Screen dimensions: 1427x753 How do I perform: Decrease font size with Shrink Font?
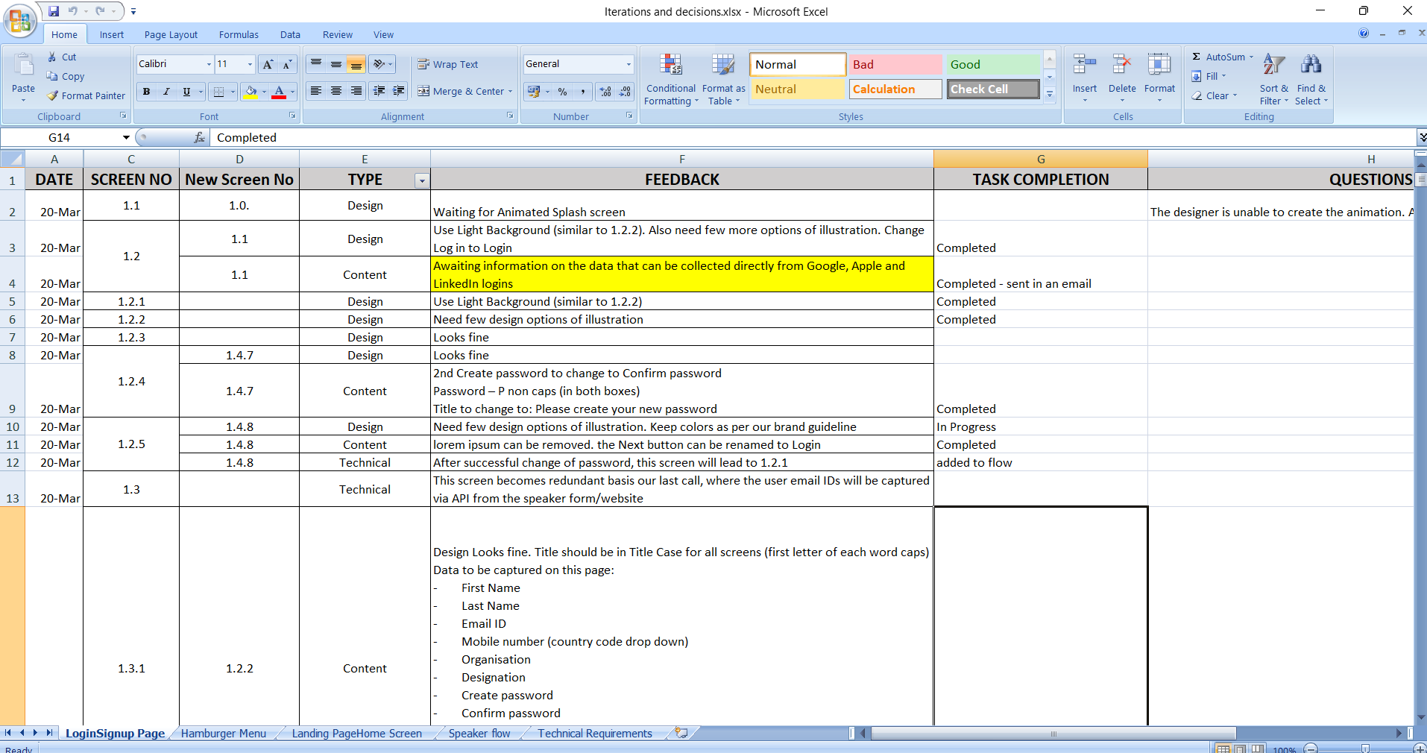coord(288,64)
